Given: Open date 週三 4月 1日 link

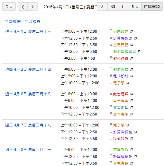Looking at the screenshot, I should point(28,31).
